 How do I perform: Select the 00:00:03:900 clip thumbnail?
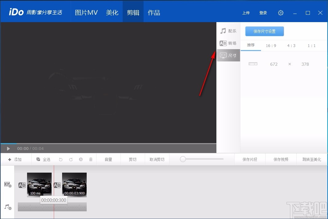[x=74, y=185]
